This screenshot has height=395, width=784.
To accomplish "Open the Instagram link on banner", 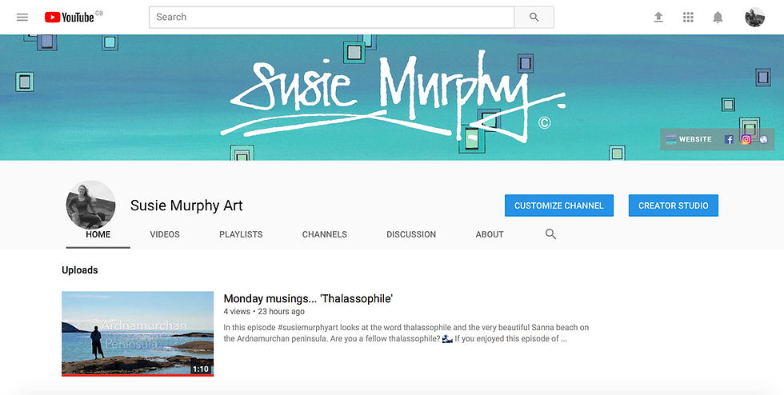I will pos(746,139).
